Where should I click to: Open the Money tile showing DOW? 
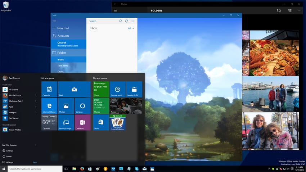click(x=101, y=106)
